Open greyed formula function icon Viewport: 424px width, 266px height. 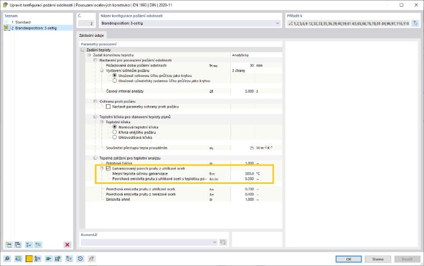pyautogui.click(x=91, y=259)
